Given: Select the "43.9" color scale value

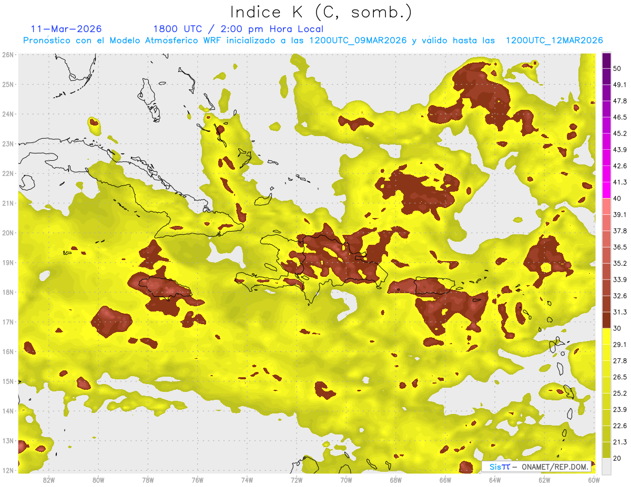Looking at the screenshot, I should (619, 150).
